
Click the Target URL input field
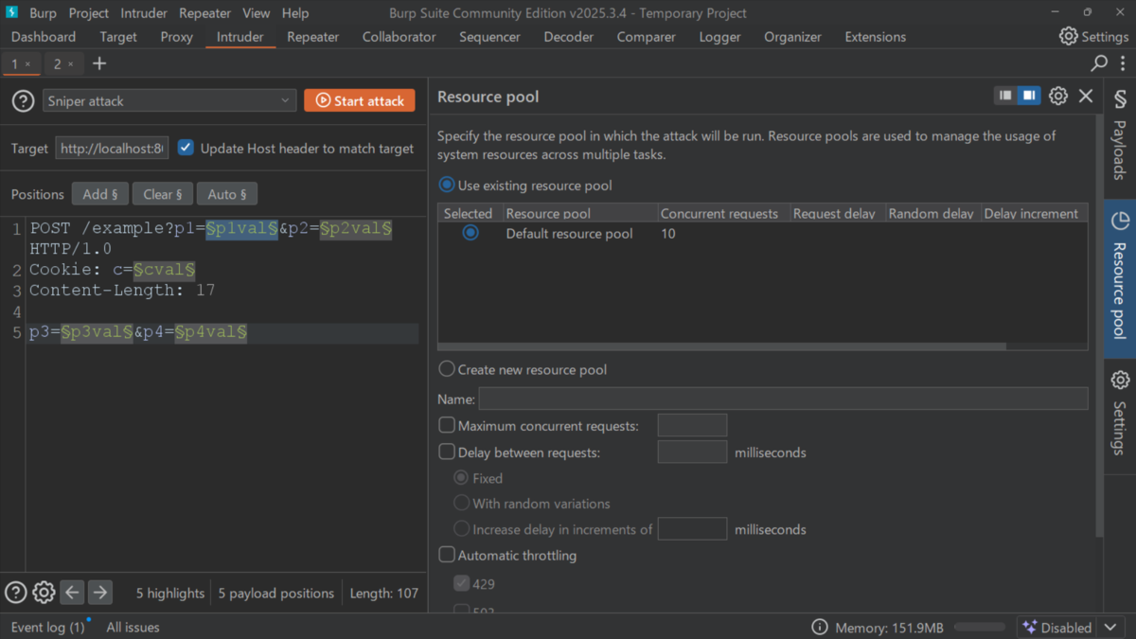112,148
